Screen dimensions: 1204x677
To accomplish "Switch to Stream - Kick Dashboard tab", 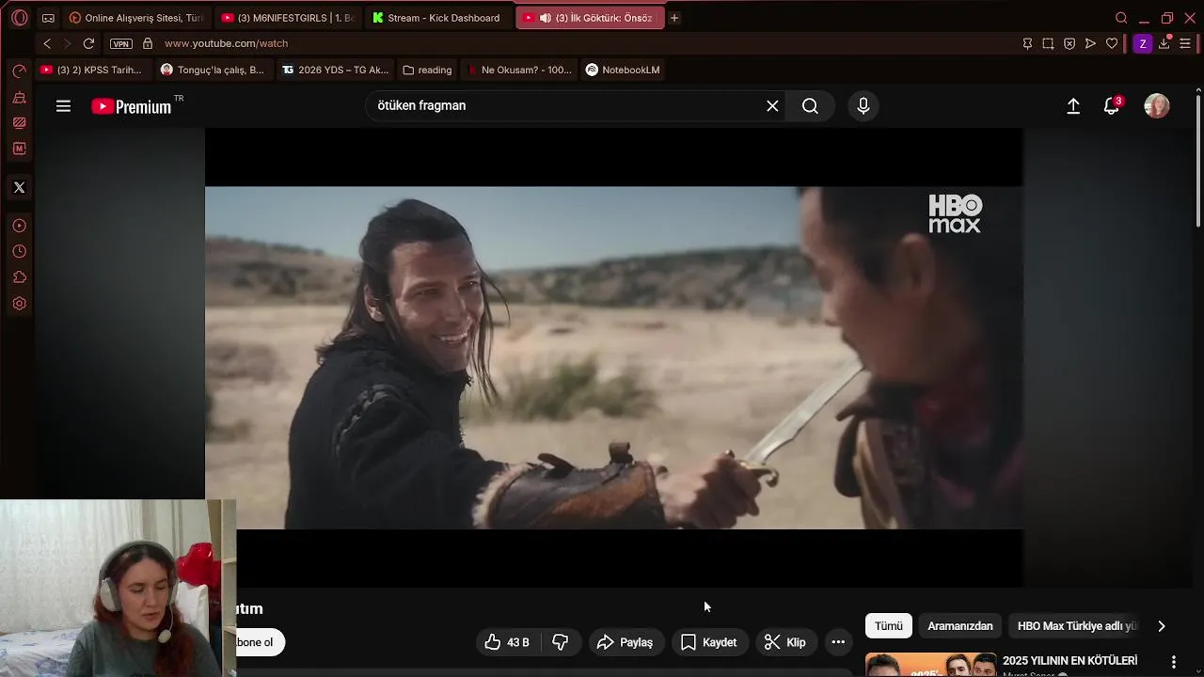I will [437, 18].
